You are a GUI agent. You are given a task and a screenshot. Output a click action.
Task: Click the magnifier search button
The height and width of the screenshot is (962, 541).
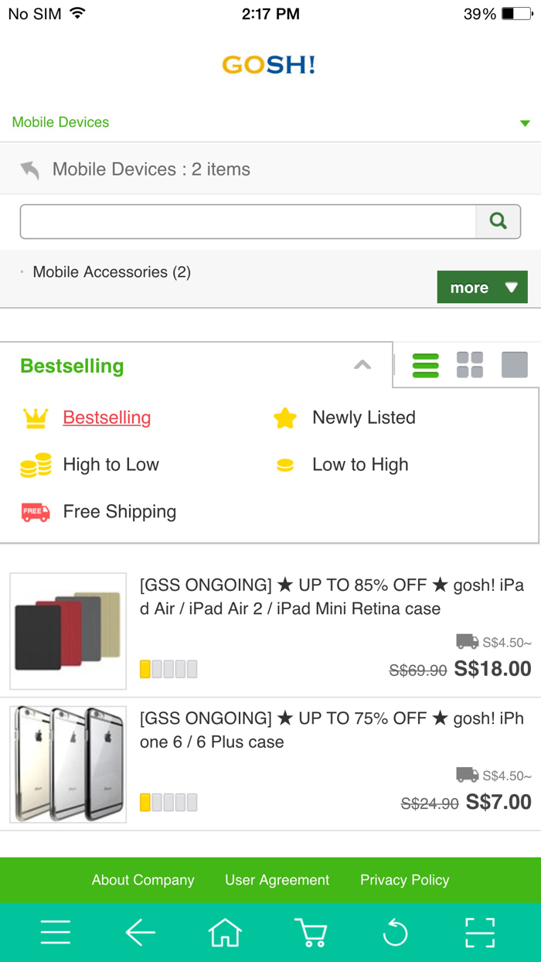click(498, 222)
